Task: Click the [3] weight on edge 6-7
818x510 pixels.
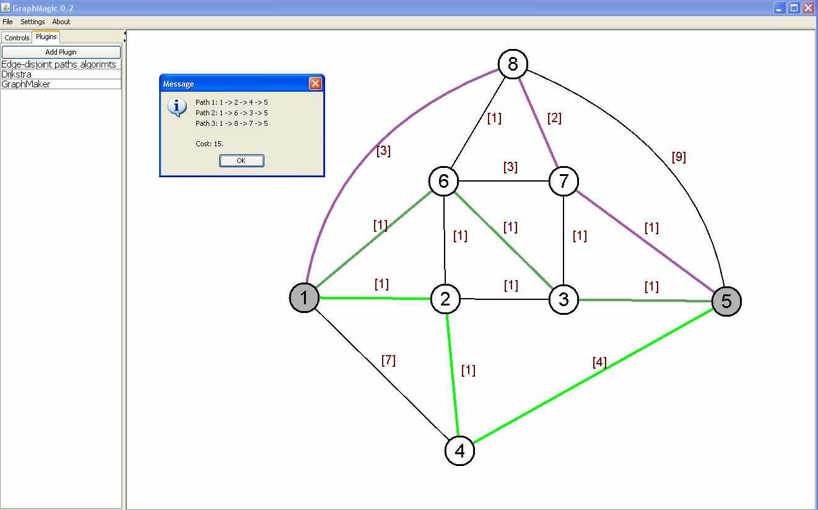Action: pos(510,167)
